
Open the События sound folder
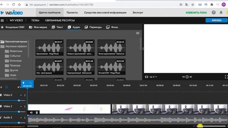coord(13,56)
